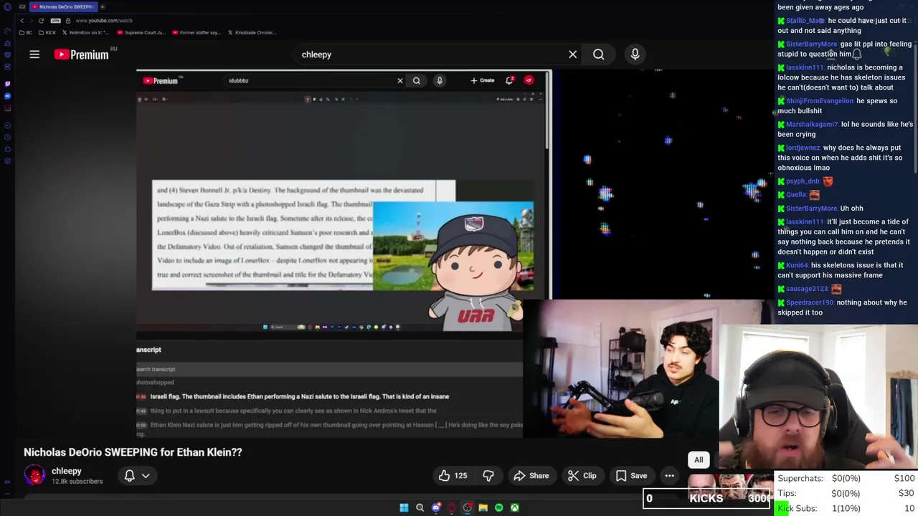Open the Supreme Court Ju... bookmark

143,32
